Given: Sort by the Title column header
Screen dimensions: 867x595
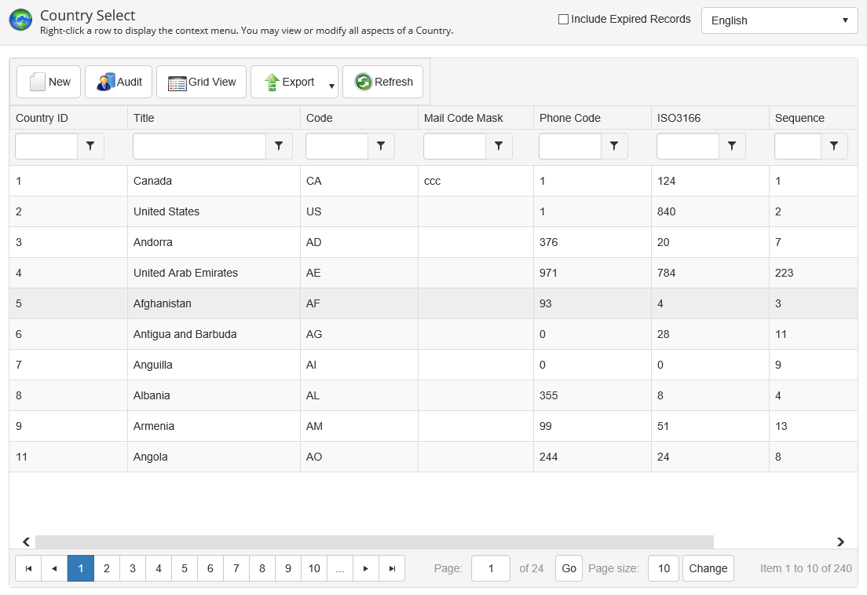Looking at the screenshot, I should pyautogui.click(x=144, y=118).
